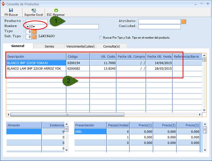Click the application icon in title bar

point(4,4)
